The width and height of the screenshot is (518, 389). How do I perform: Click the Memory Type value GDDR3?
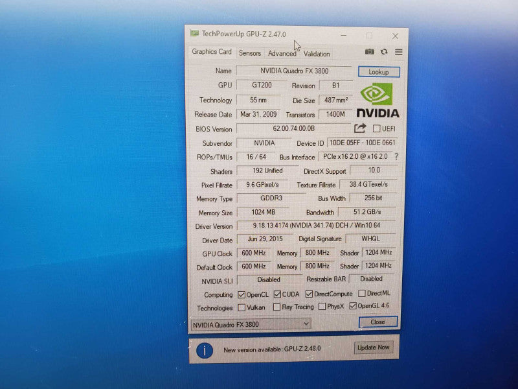271,198
